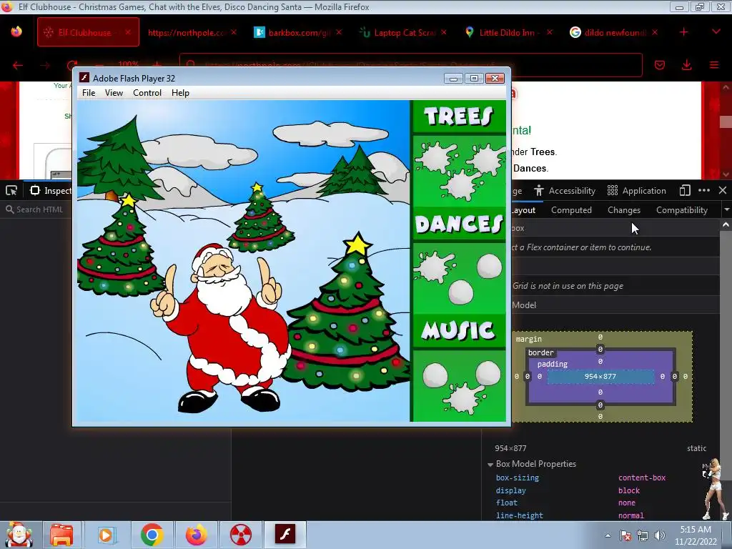732x549 pixels.
Task: Toggle responsive design mode icon
Action: pyautogui.click(x=685, y=190)
